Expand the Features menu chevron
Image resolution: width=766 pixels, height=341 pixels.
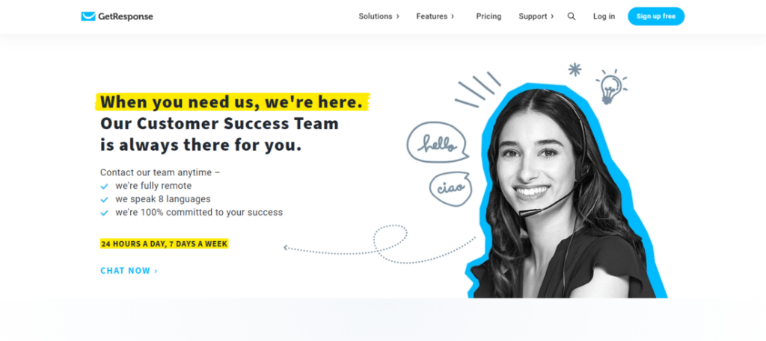pyautogui.click(x=453, y=16)
